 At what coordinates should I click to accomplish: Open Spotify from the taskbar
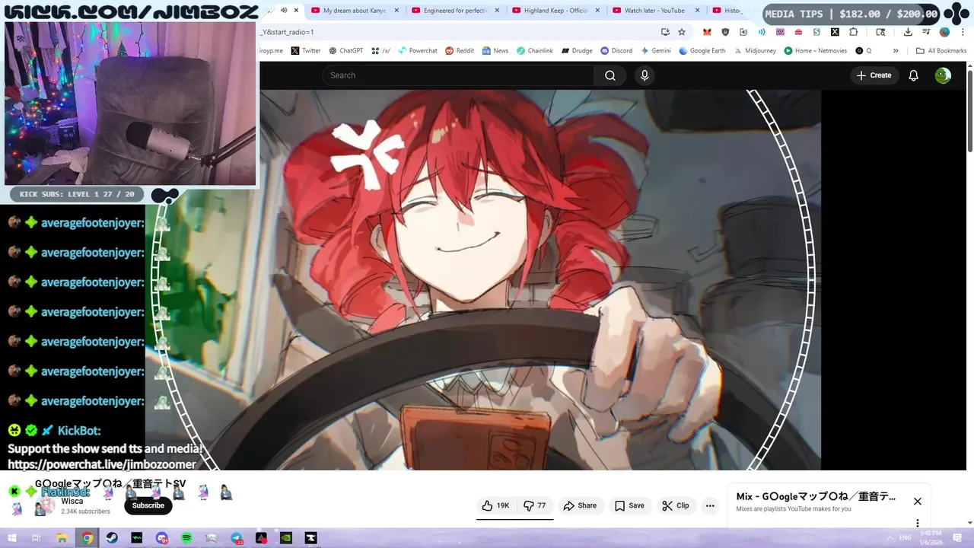click(x=186, y=538)
